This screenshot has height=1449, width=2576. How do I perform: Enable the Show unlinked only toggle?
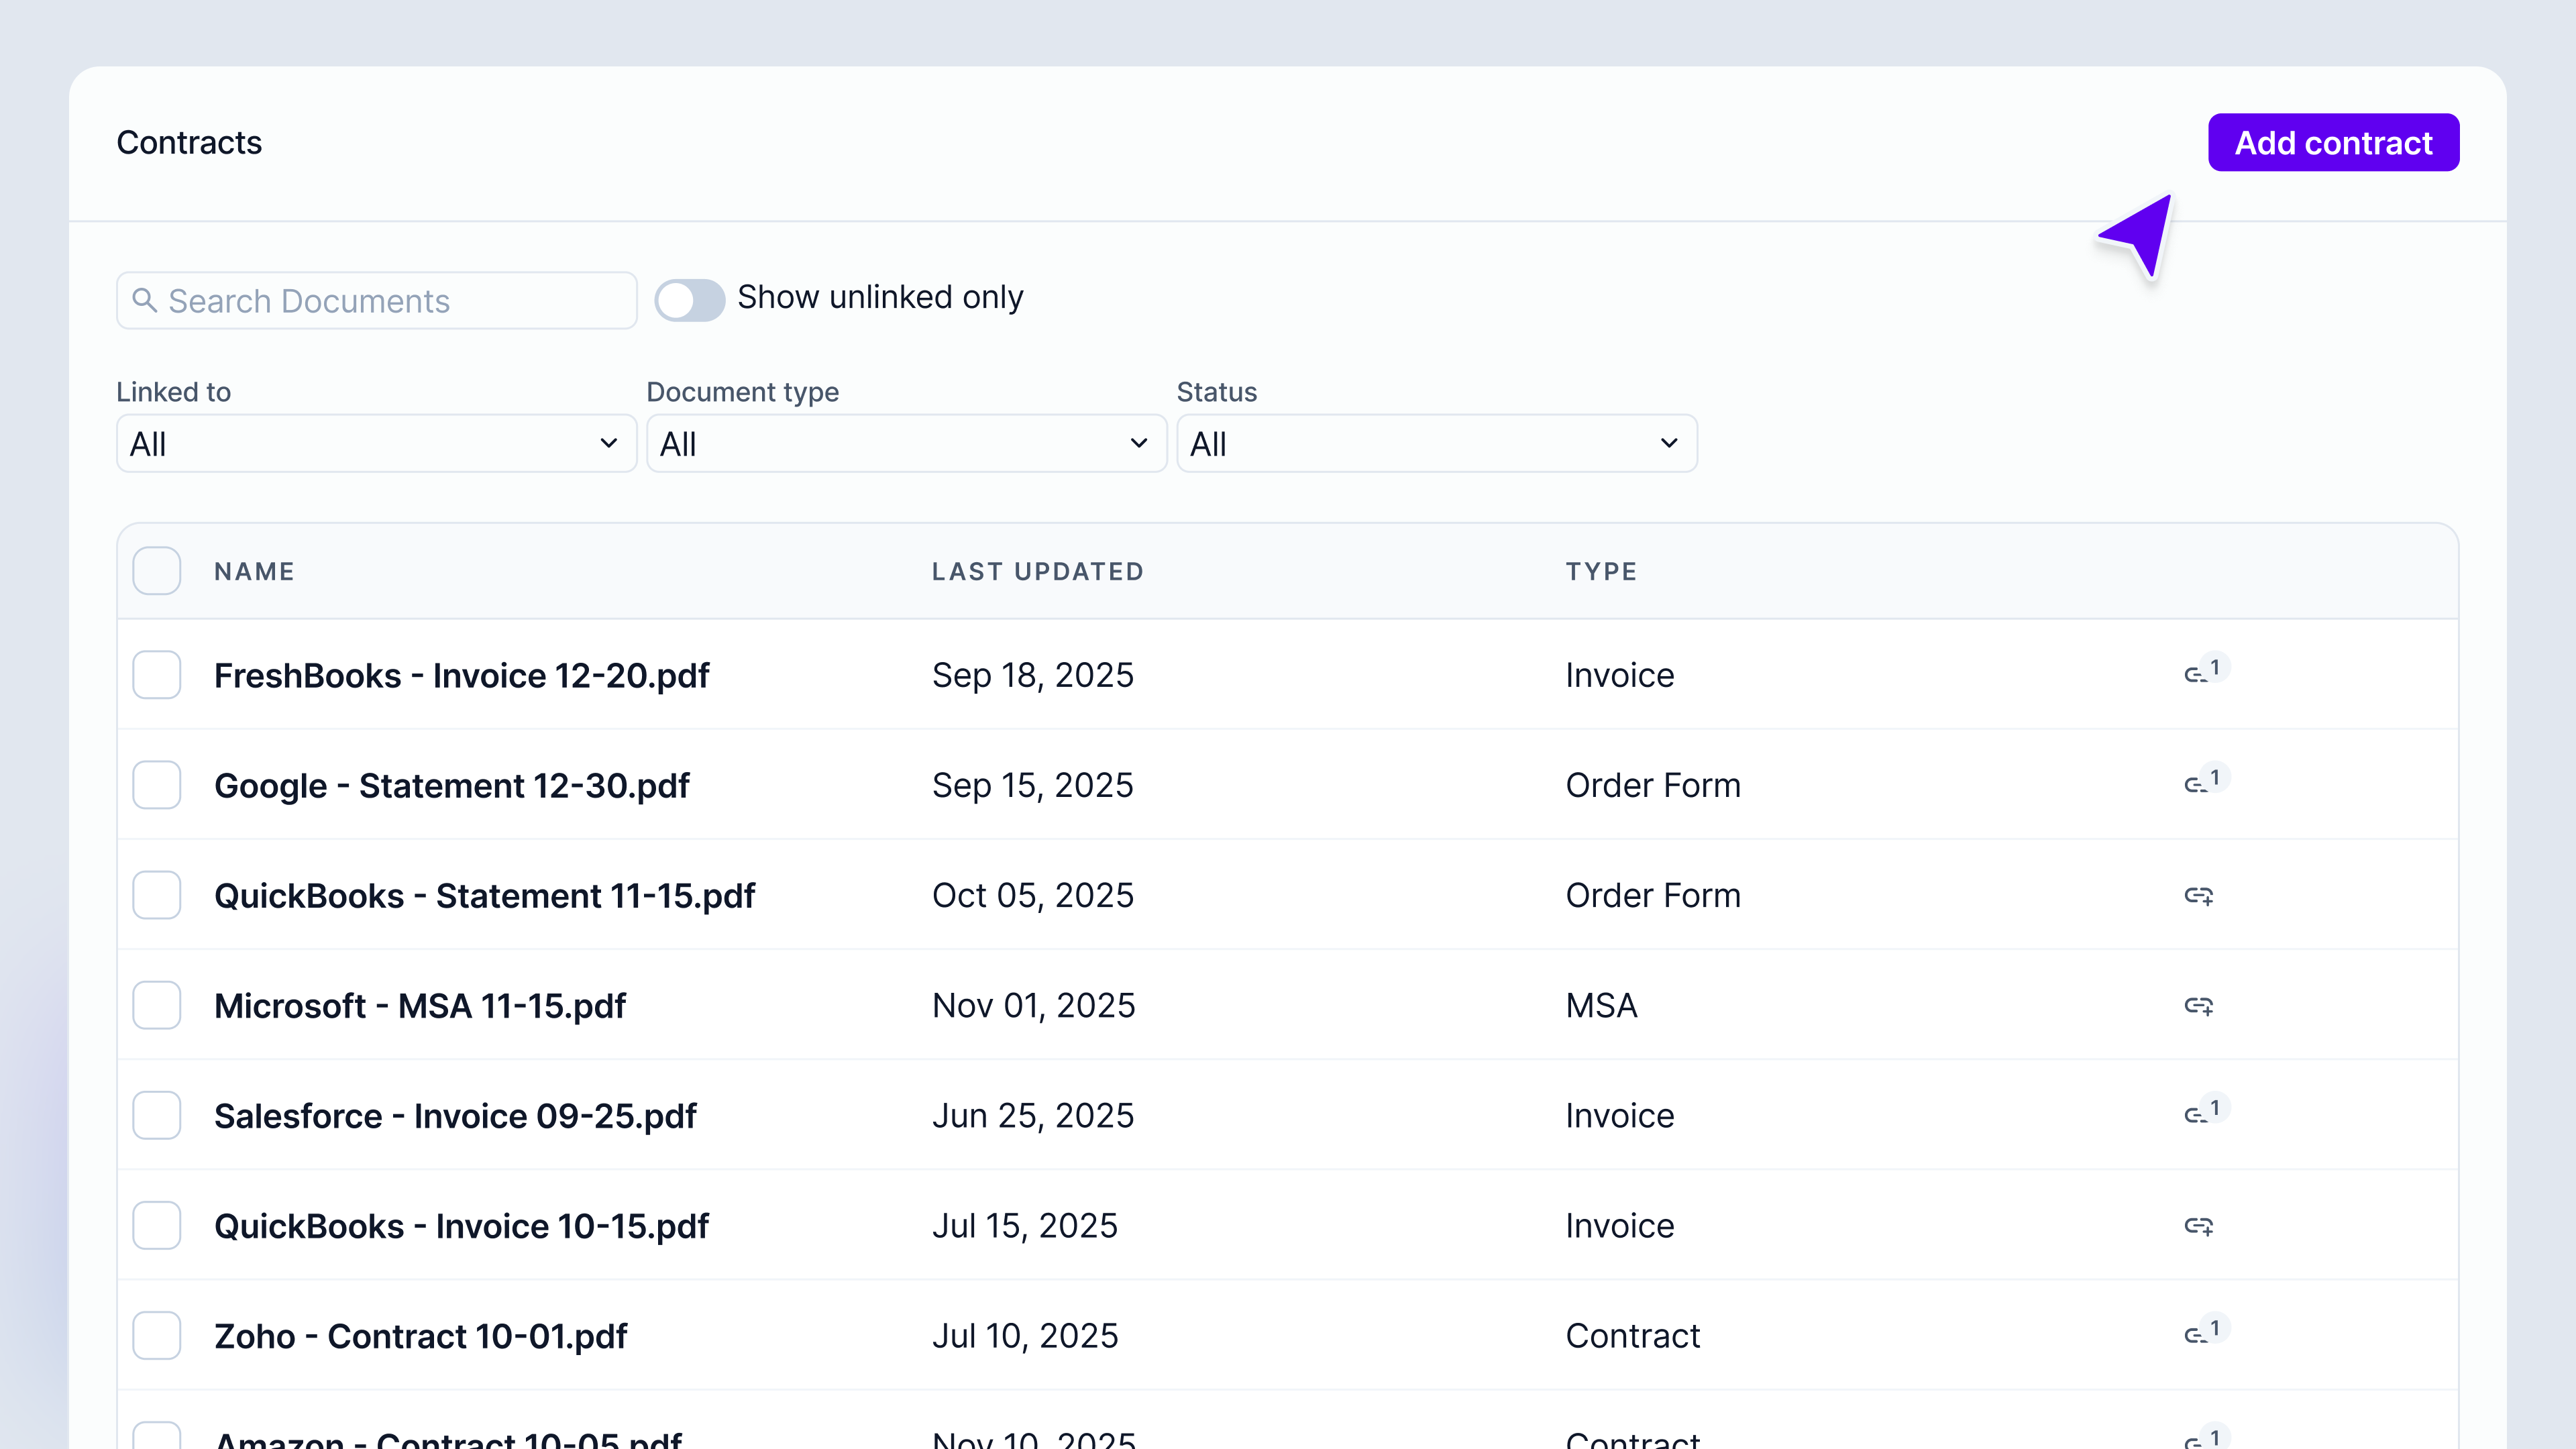(689, 300)
